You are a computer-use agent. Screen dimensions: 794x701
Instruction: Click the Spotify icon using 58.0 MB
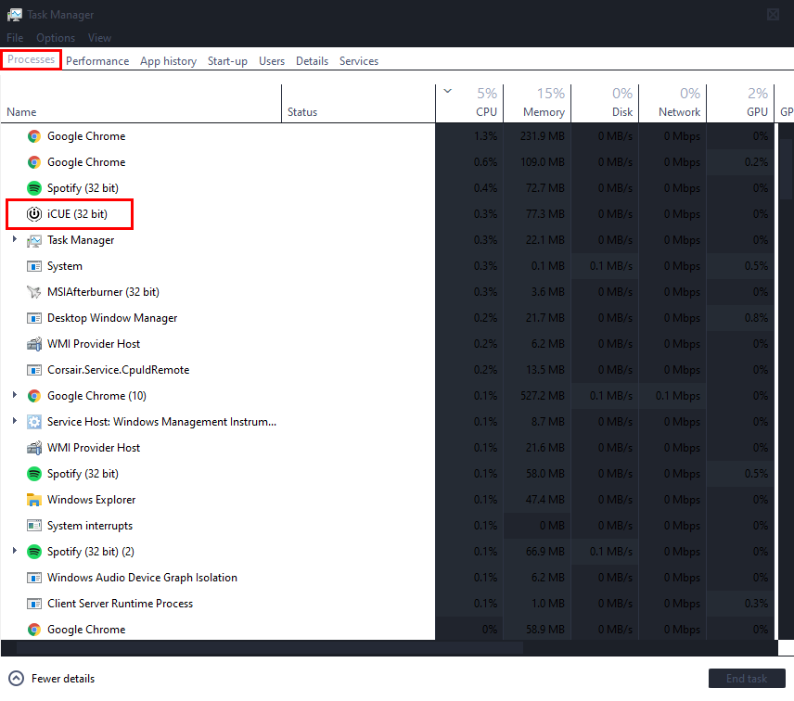34,474
